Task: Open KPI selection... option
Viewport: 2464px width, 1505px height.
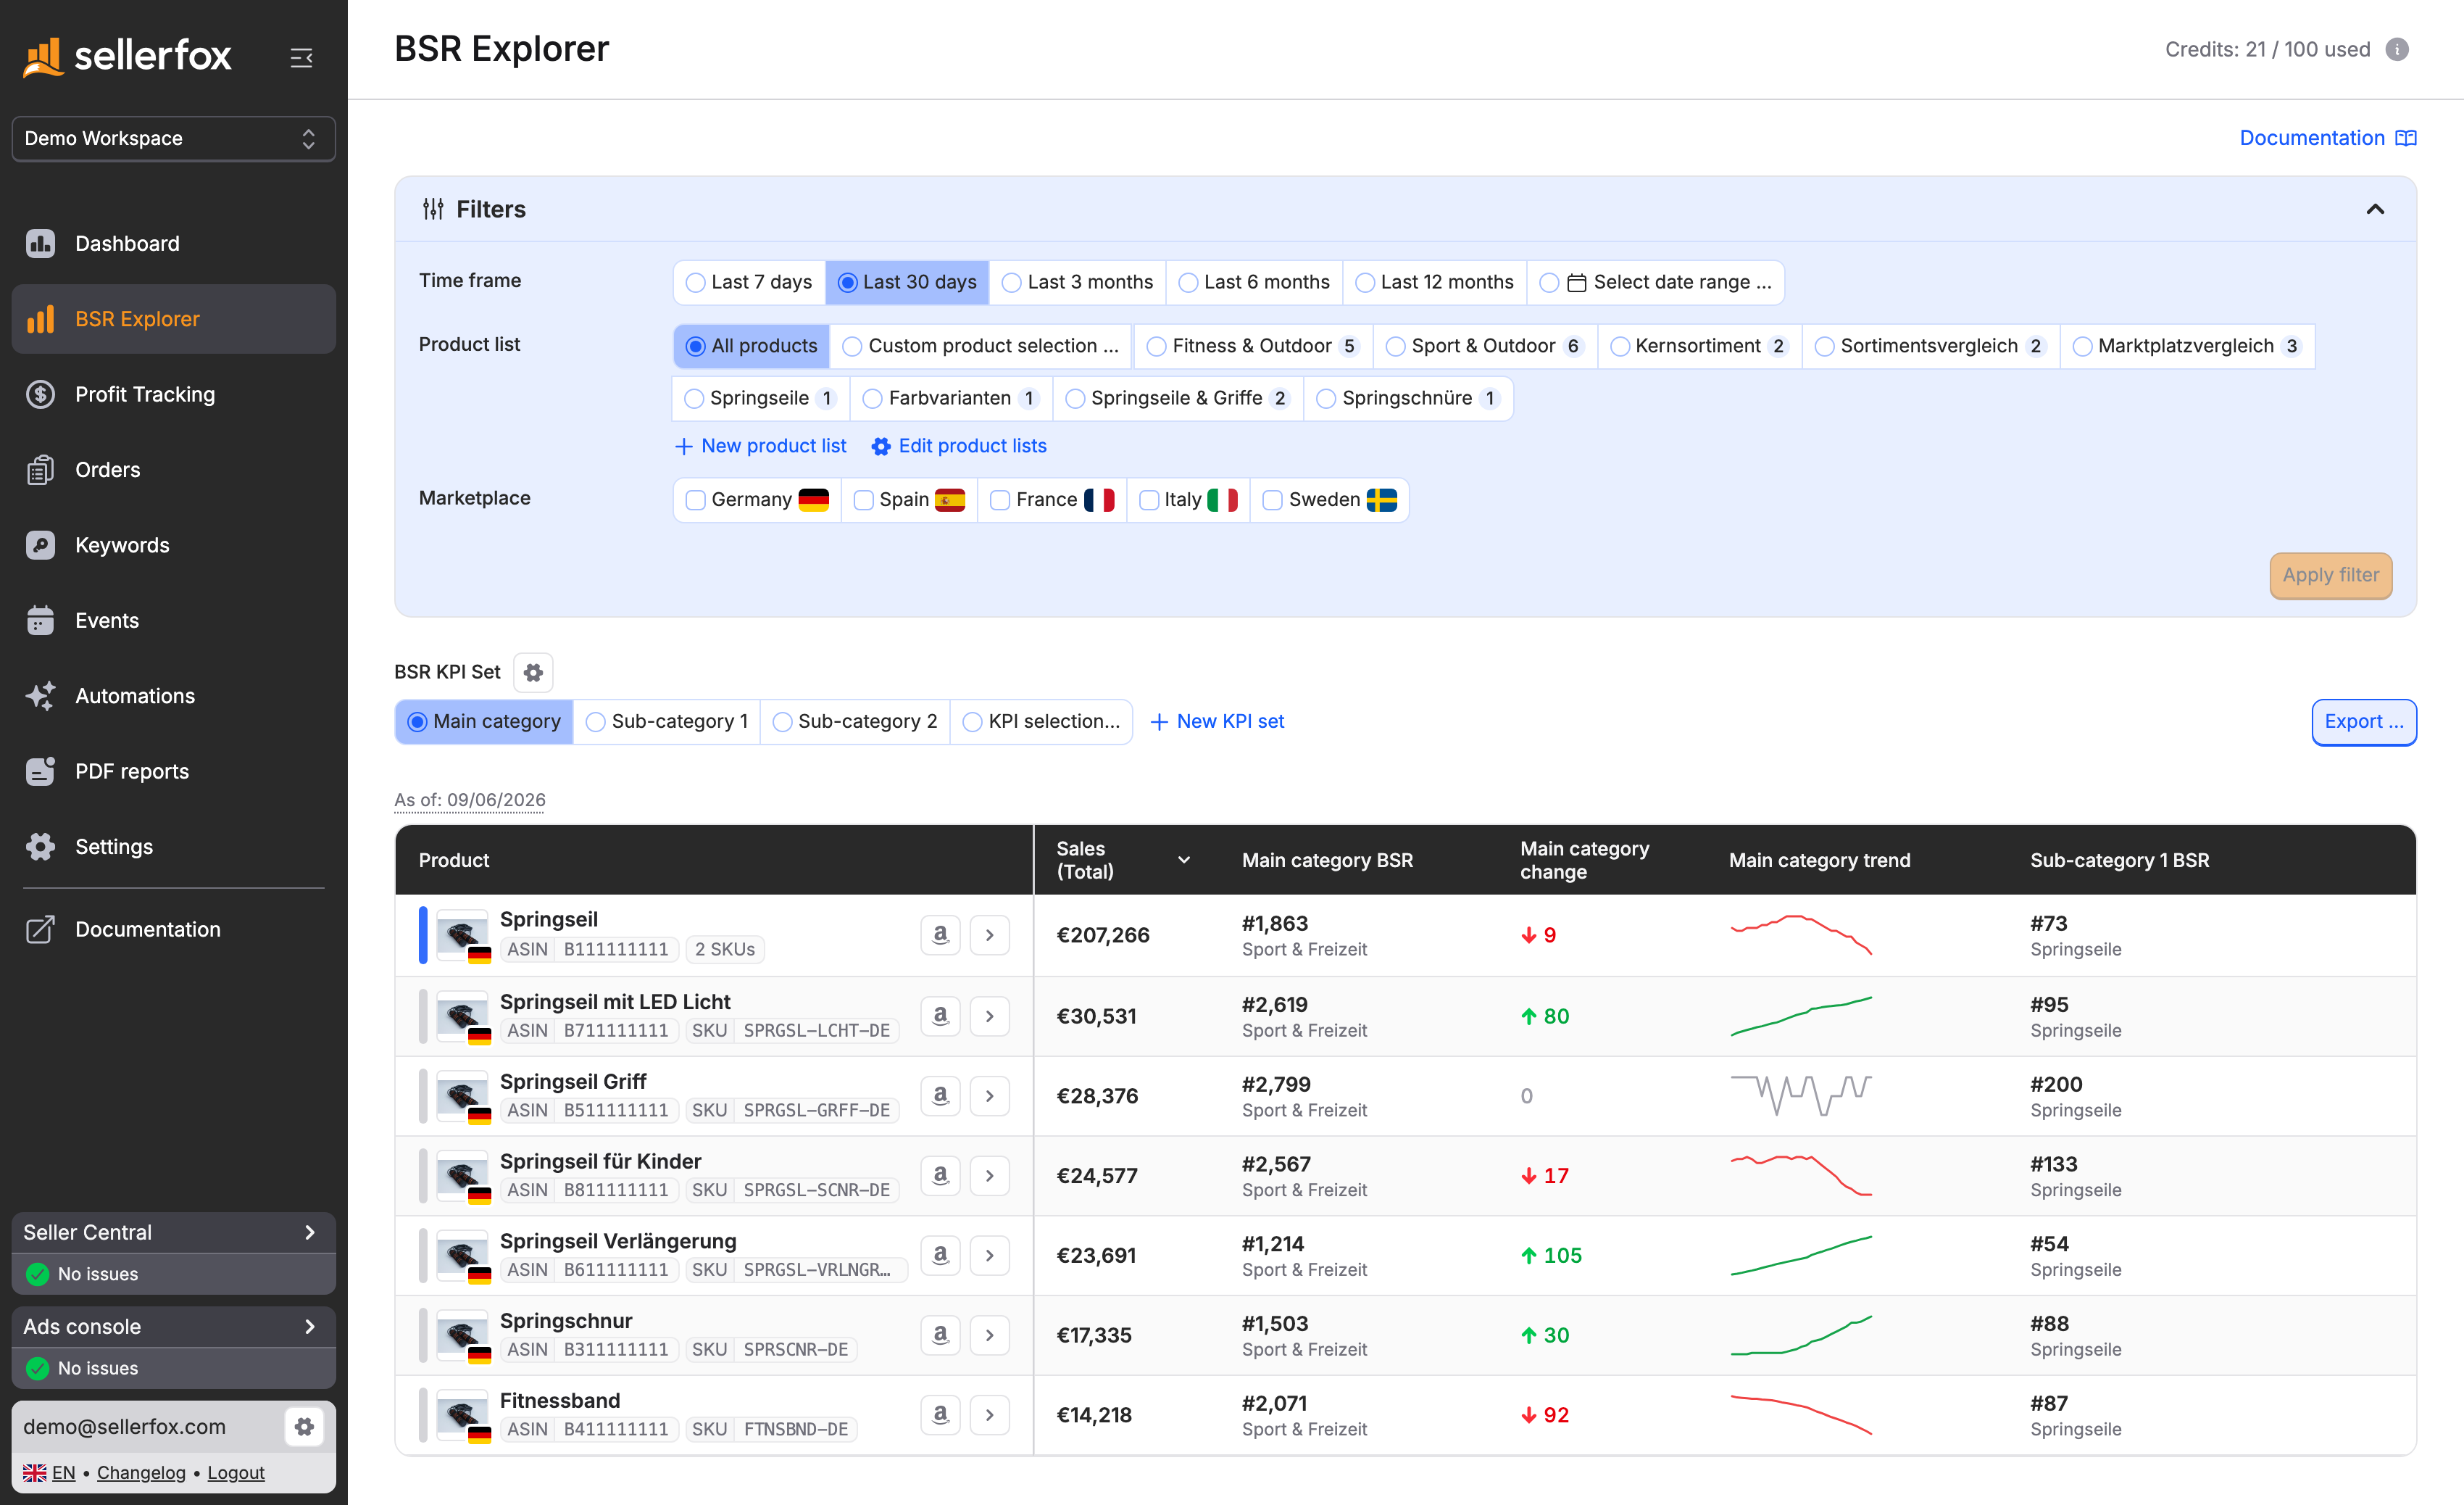Action: [x=1041, y=721]
